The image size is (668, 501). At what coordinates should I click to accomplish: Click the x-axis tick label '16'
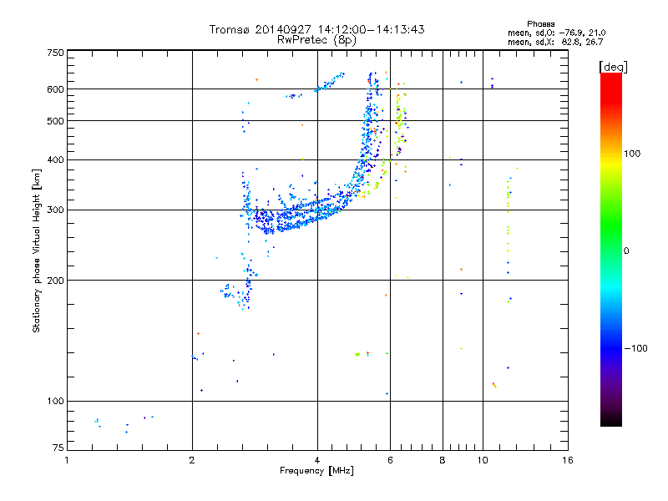[568, 460]
